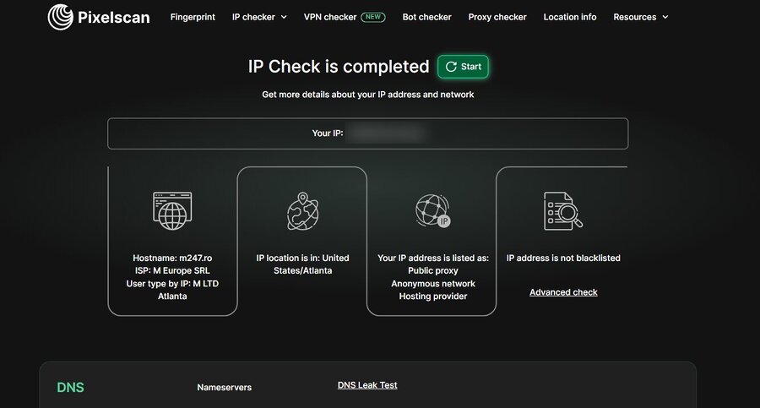Click the green Start button
760x408 pixels.
[x=463, y=67]
